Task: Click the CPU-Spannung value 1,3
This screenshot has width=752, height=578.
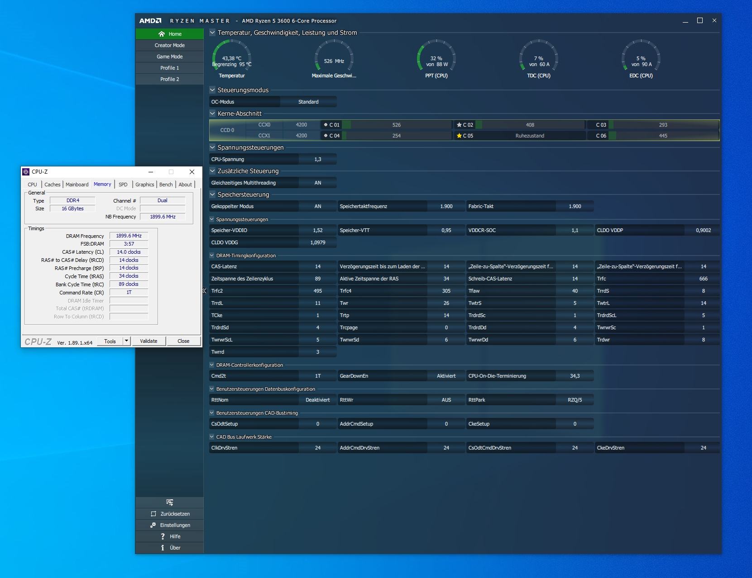Action: 318,159
